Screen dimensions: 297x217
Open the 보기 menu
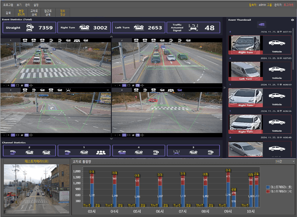point(19,5)
